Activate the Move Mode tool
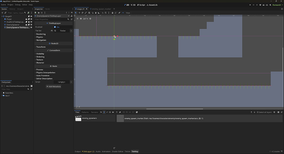This screenshot has height=154, width=284. (x=79, y=13)
